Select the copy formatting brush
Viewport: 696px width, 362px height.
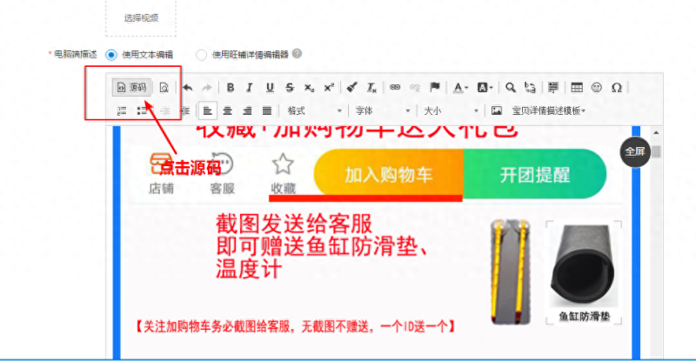pyautogui.click(x=352, y=88)
